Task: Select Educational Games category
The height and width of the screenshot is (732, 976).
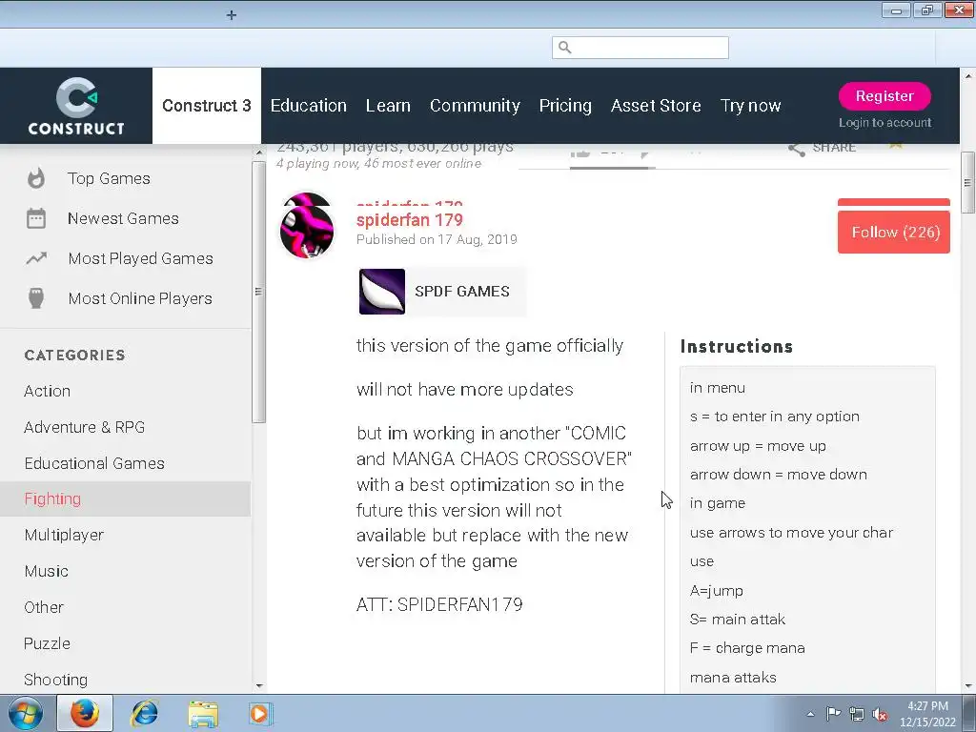Action: [94, 463]
